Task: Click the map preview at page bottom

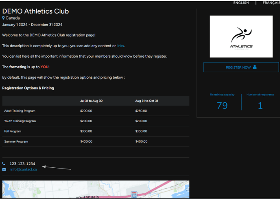Action: [x=96, y=190]
